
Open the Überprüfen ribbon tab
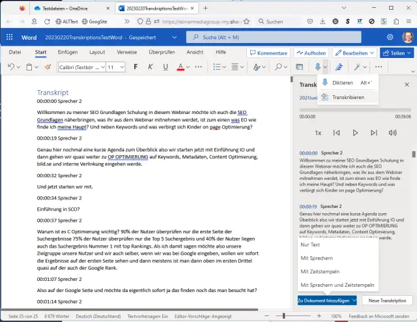click(x=162, y=51)
